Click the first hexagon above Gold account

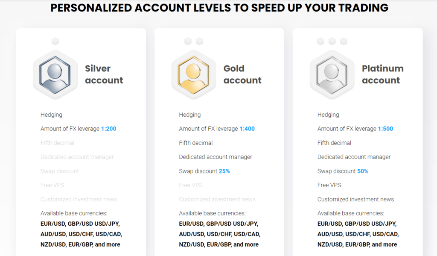click(188, 41)
